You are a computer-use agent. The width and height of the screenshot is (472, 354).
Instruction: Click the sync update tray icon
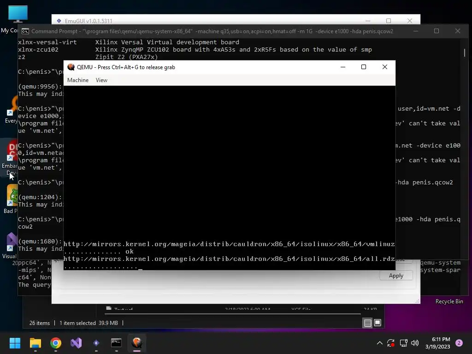point(391,343)
